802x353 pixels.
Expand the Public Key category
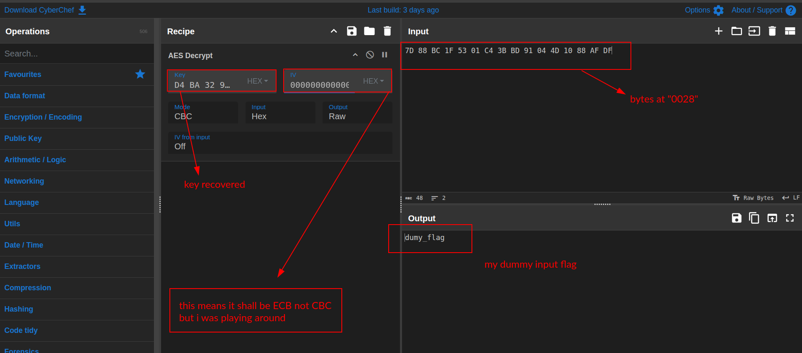pos(77,138)
